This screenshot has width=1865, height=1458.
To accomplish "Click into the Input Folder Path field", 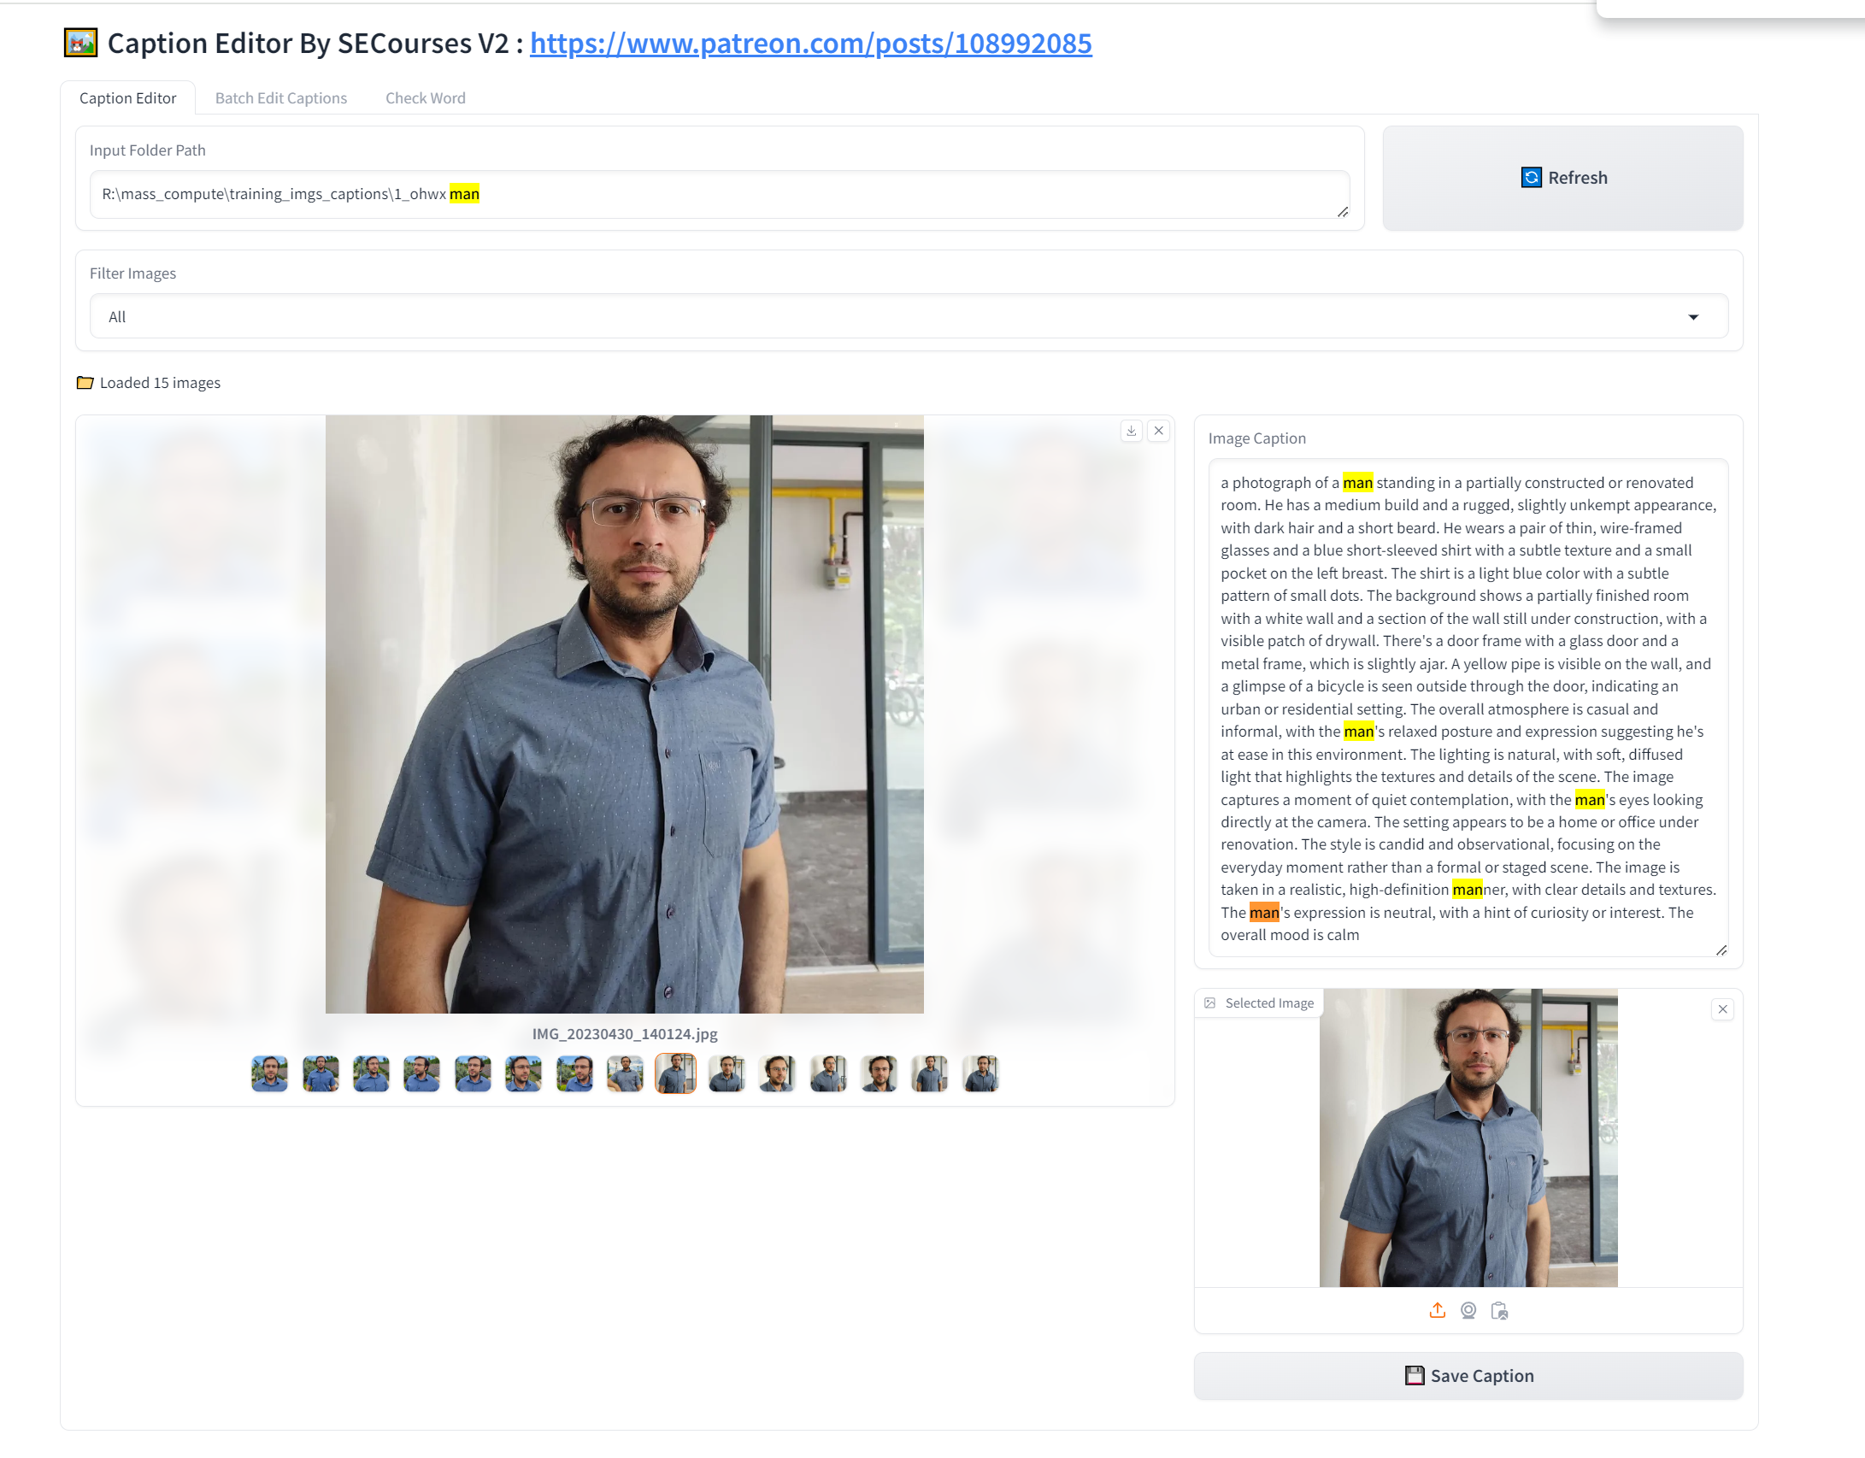I will pyautogui.click(x=718, y=194).
